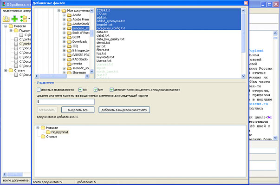The width and height of the screenshot is (280, 185).
Task: Click folder tree horizontal scrollbar right arrow
Action: tap(87, 76)
